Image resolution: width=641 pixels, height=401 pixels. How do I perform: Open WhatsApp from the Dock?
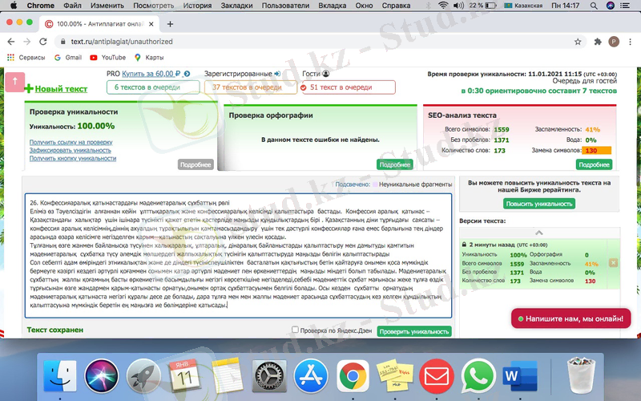tap(479, 375)
